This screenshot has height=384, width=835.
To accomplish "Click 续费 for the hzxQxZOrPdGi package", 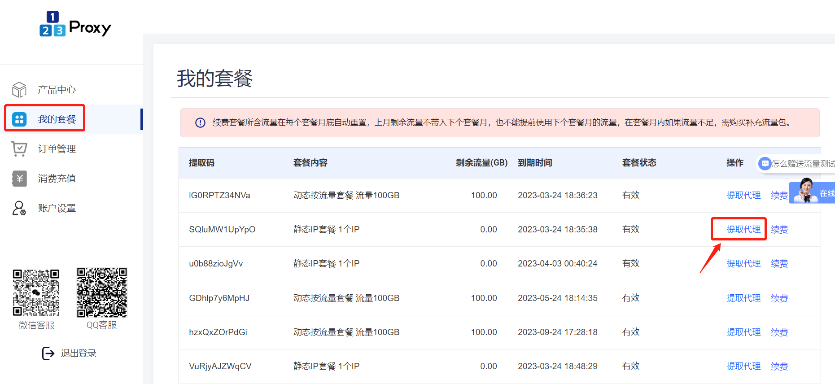I will tap(779, 332).
